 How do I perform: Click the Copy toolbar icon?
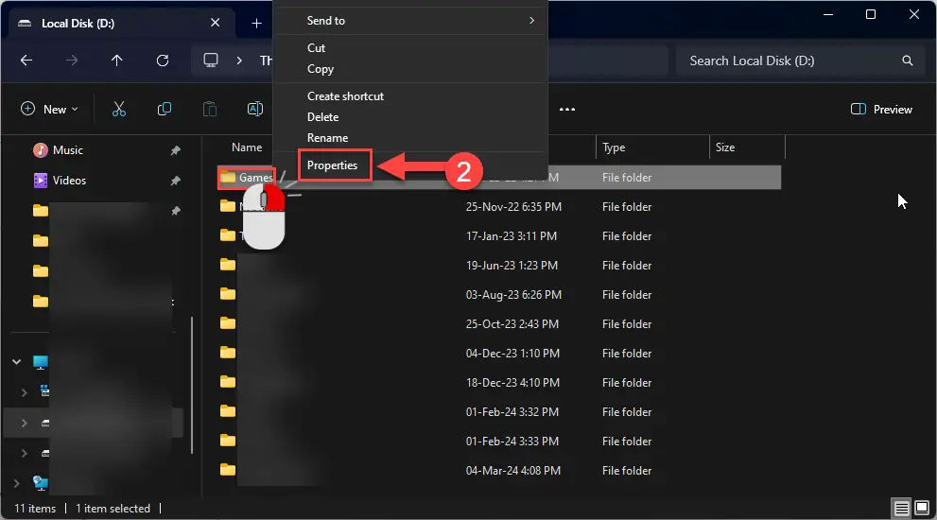tap(165, 109)
